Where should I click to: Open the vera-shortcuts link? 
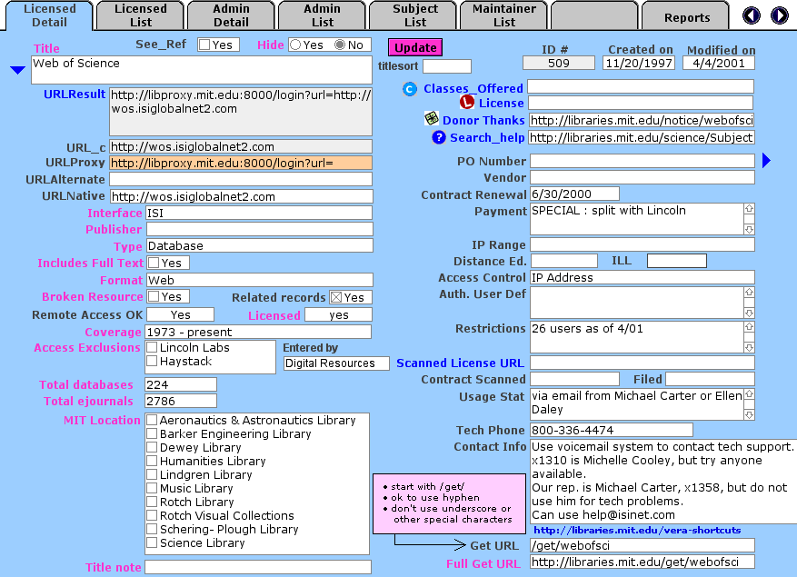pyautogui.click(x=637, y=530)
